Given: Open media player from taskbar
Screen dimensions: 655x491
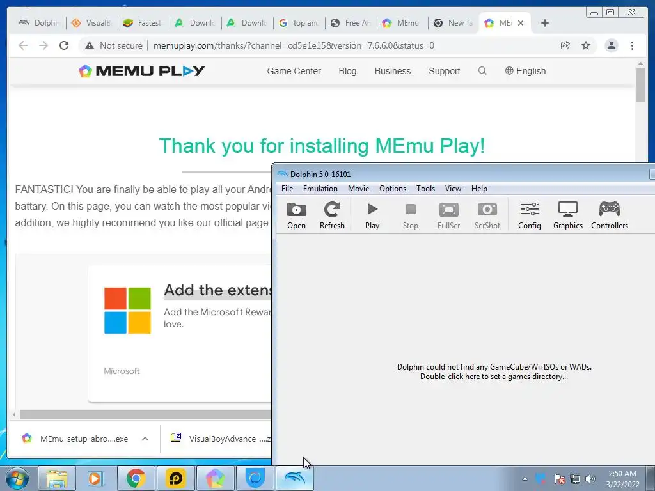Looking at the screenshot, I should pos(96,478).
